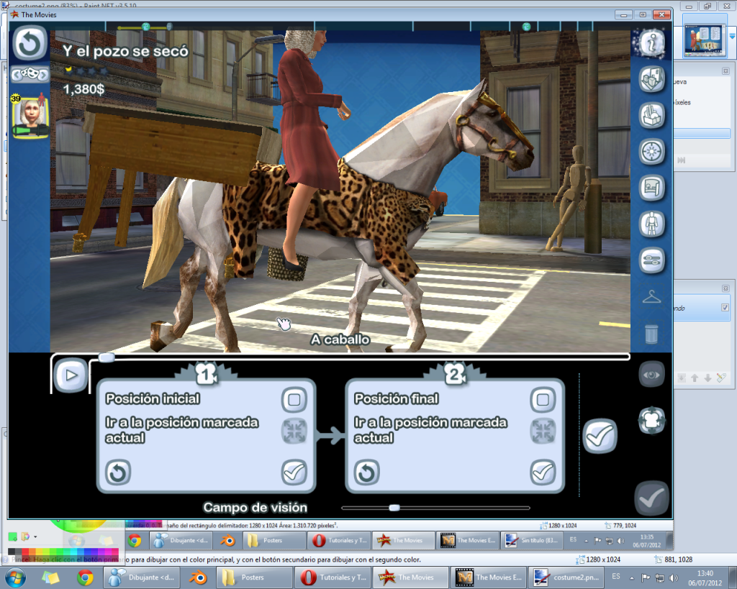Open the 13:40 clock on the bottom taskbar
Viewport: 737px width, 589px height.
705,577
